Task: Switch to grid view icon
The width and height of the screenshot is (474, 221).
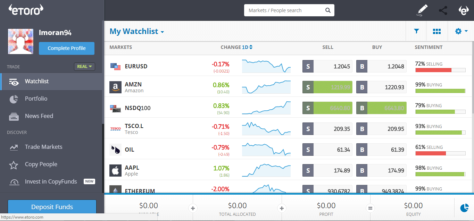Action: (x=437, y=31)
